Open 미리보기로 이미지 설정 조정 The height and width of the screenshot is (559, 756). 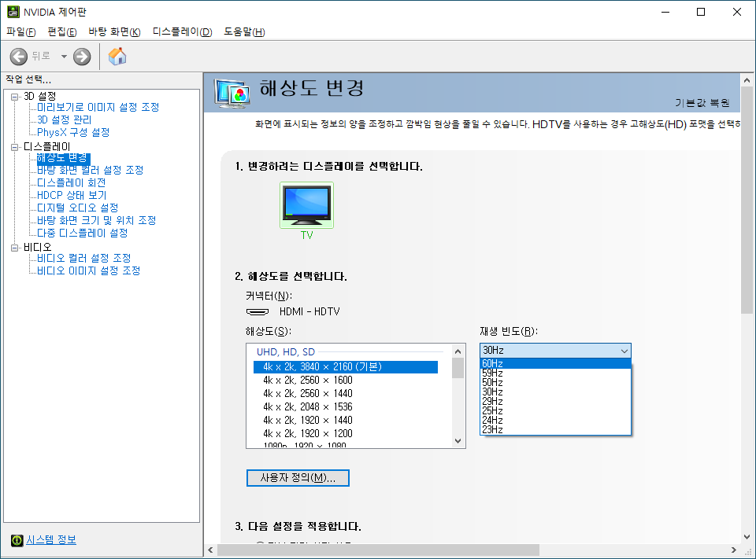[98, 107]
